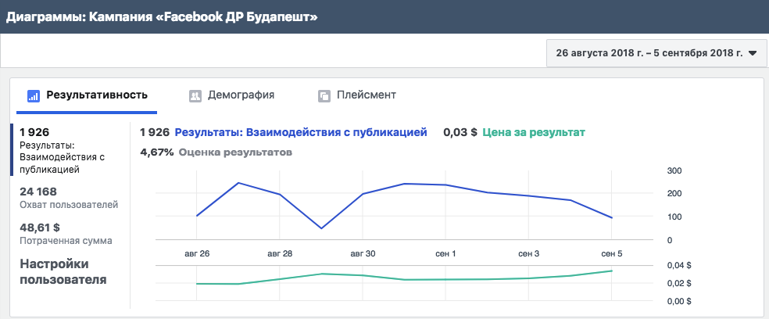Switch to the Демография tab

(231, 95)
